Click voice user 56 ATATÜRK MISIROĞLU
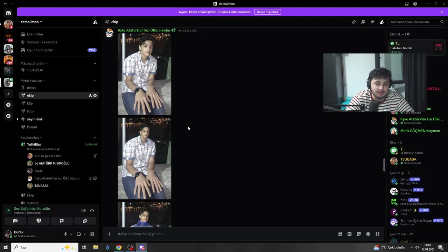This screenshot has width=448, height=252. point(52,163)
